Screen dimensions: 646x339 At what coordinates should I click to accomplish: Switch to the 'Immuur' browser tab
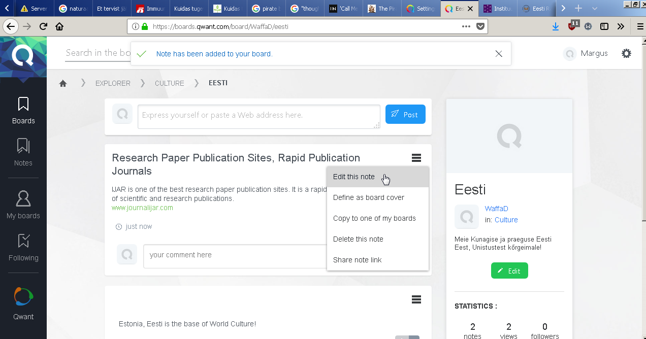(151, 9)
